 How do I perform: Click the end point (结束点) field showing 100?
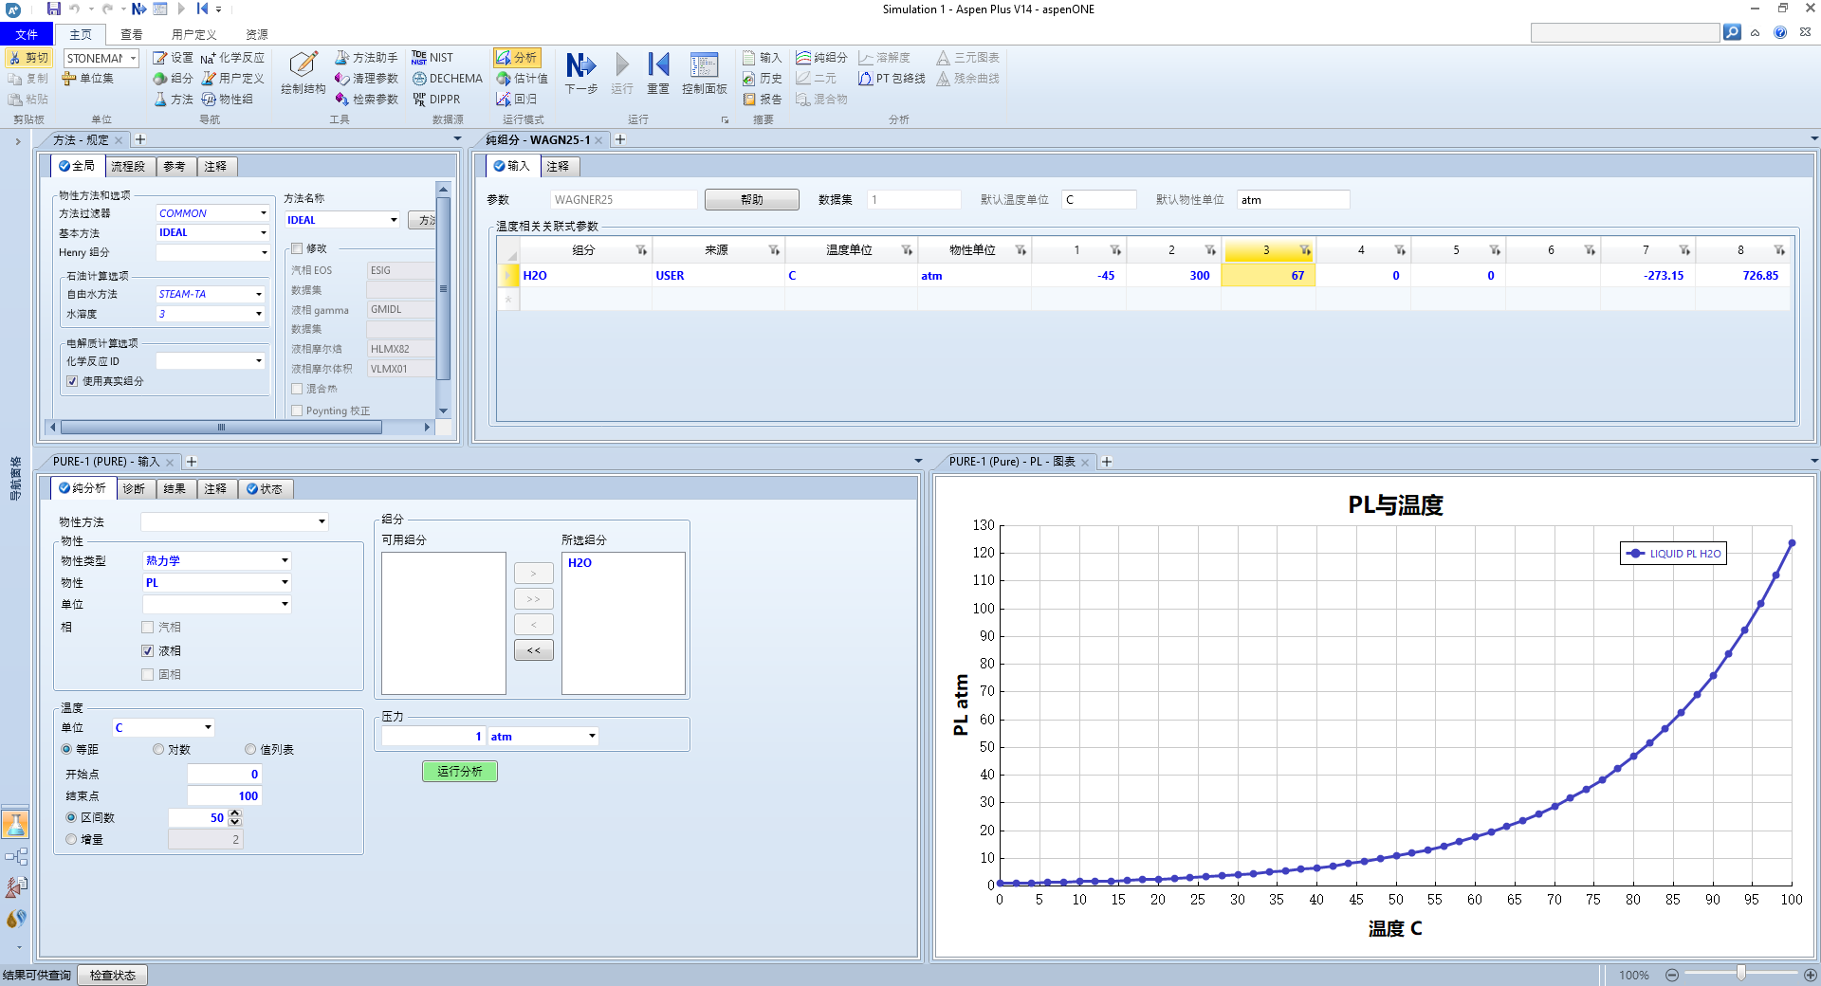click(224, 795)
